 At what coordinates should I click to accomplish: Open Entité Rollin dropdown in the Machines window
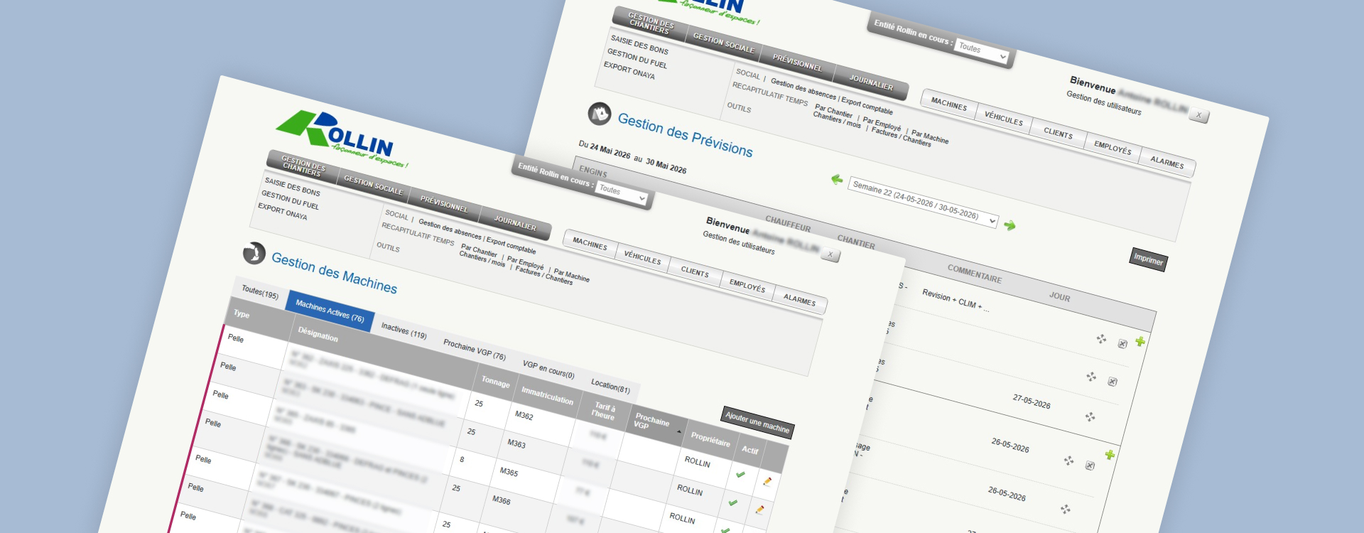(622, 193)
